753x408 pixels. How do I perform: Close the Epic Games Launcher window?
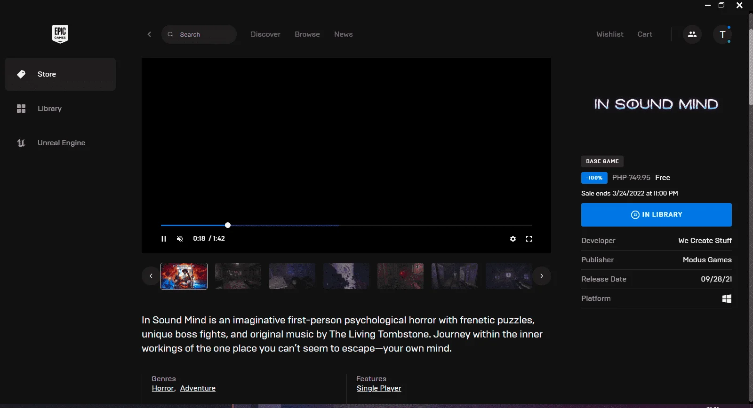point(739,5)
